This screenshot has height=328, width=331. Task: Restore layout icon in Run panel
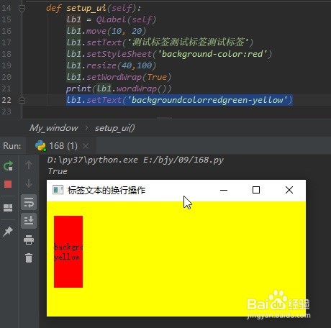tap(8, 208)
